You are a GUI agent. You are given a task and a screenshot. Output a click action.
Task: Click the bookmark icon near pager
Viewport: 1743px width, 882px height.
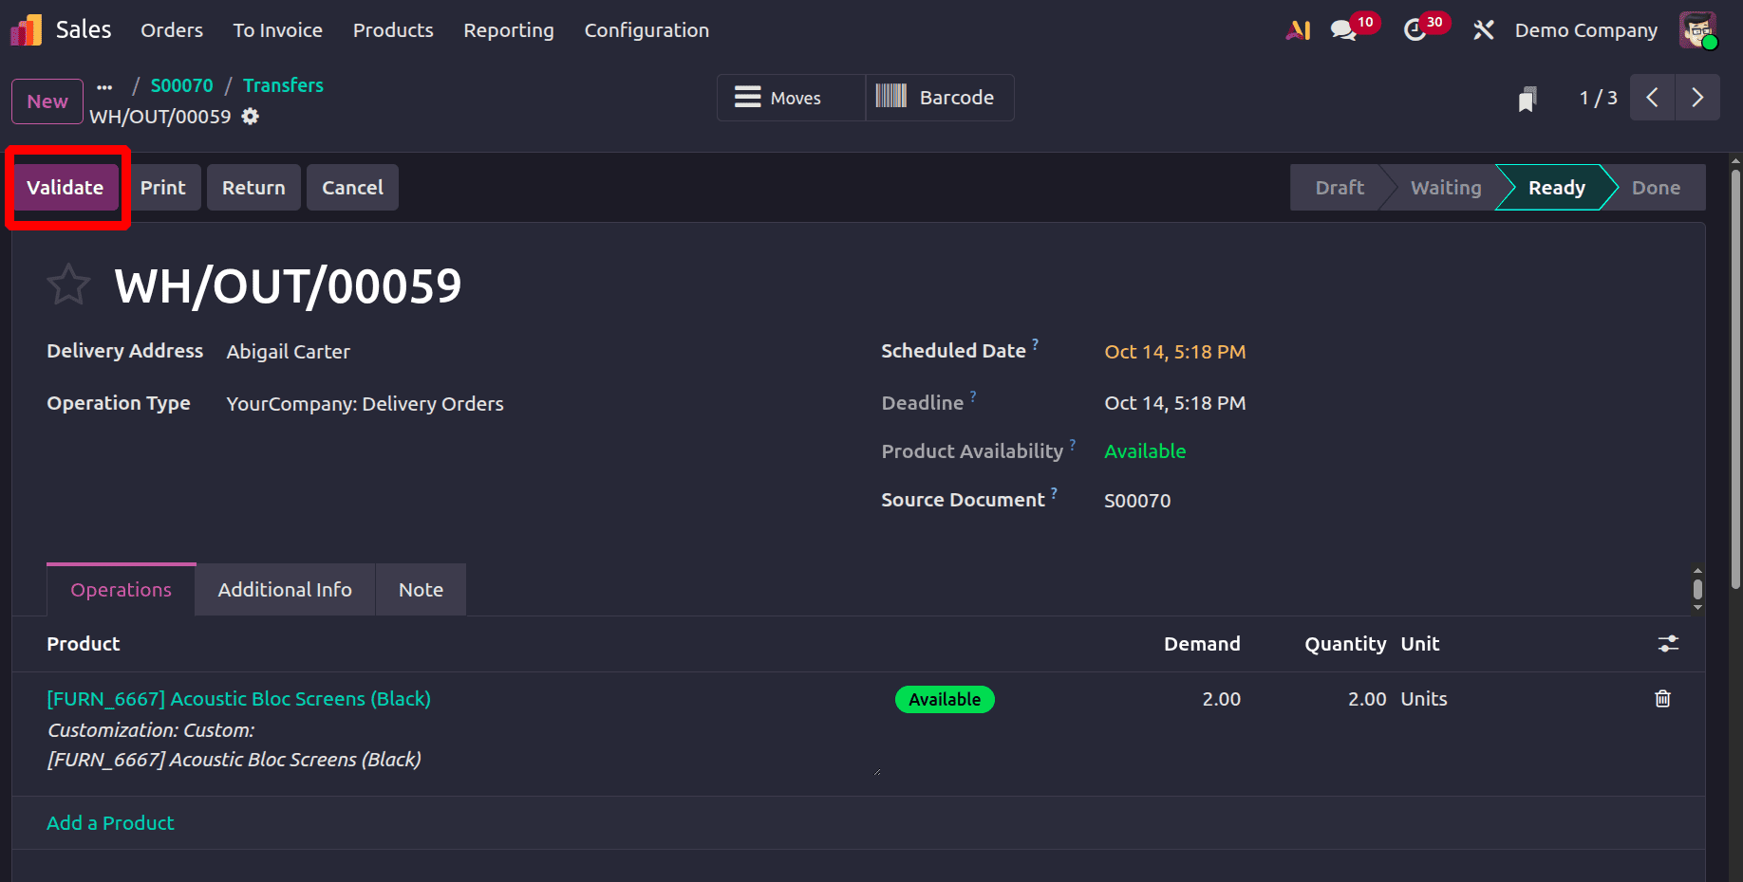(1527, 99)
